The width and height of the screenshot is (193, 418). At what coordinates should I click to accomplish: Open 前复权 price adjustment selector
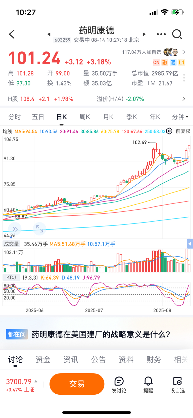[x=183, y=131]
